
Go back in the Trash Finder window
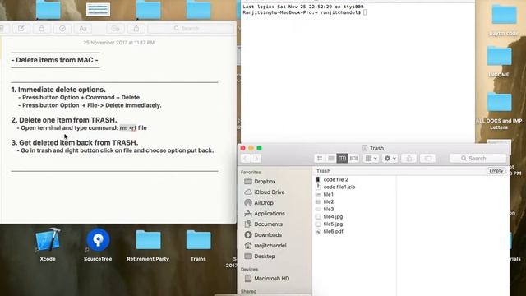(245, 159)
